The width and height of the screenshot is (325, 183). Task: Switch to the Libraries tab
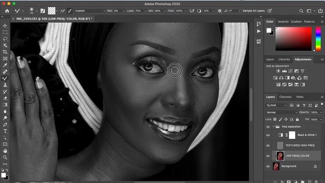point(284,59)
